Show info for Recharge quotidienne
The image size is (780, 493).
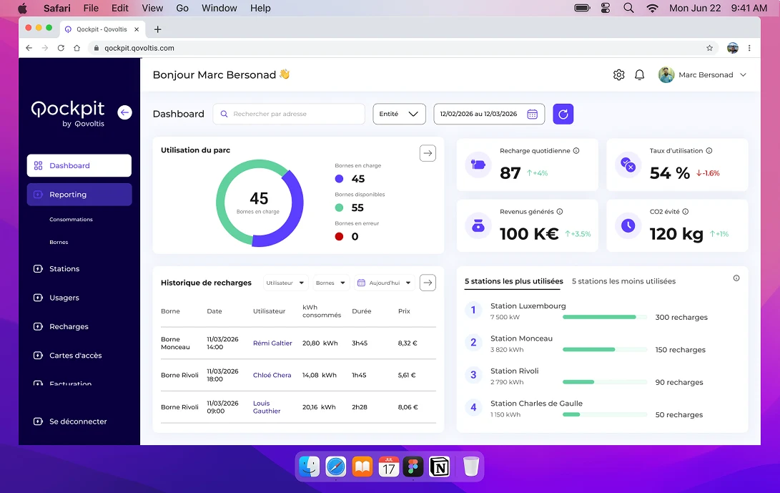[x=576, y=151]
